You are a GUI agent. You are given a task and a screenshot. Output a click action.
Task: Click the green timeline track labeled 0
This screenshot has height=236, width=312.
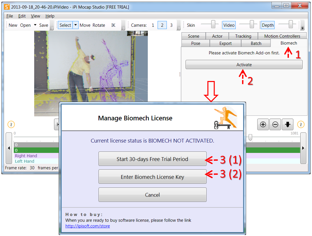pyautogui.click(x=157, y=150)
